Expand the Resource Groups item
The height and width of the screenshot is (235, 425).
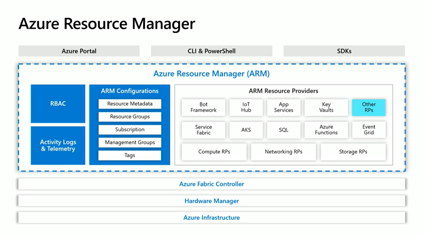pos(130,117)
